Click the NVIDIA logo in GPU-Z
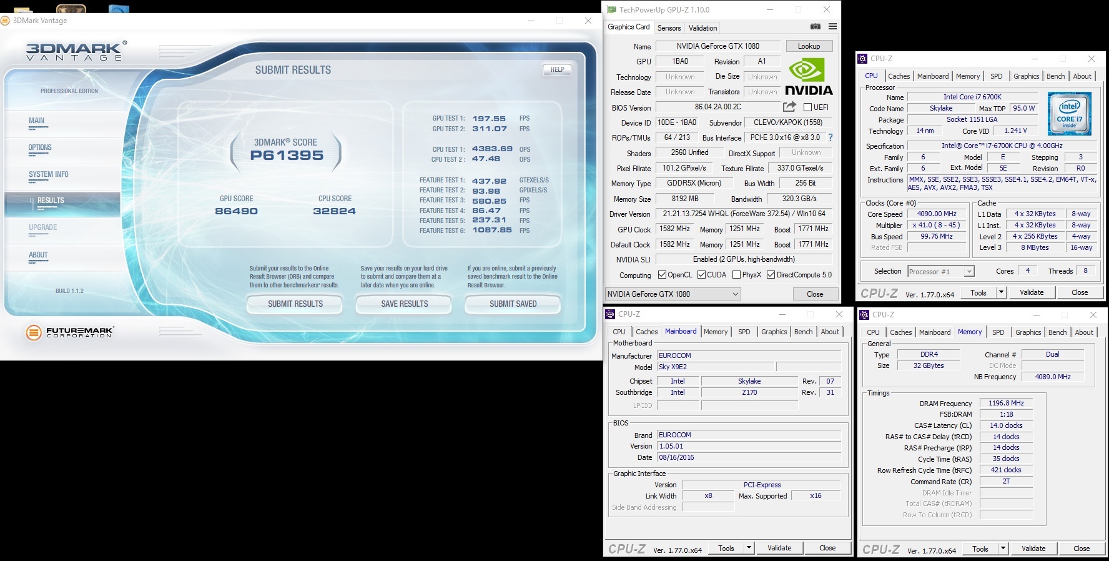The height and width of the screenshot is (561, 1109). (808, 77)
